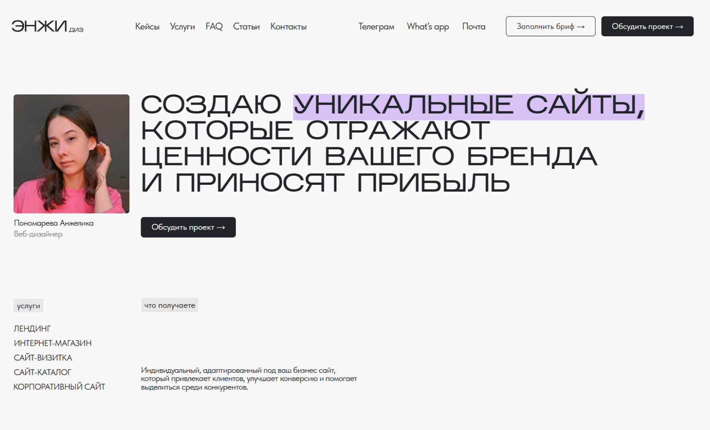Click Обсудить проект button in header
710x430 pixels.
(x=647, y=27)
